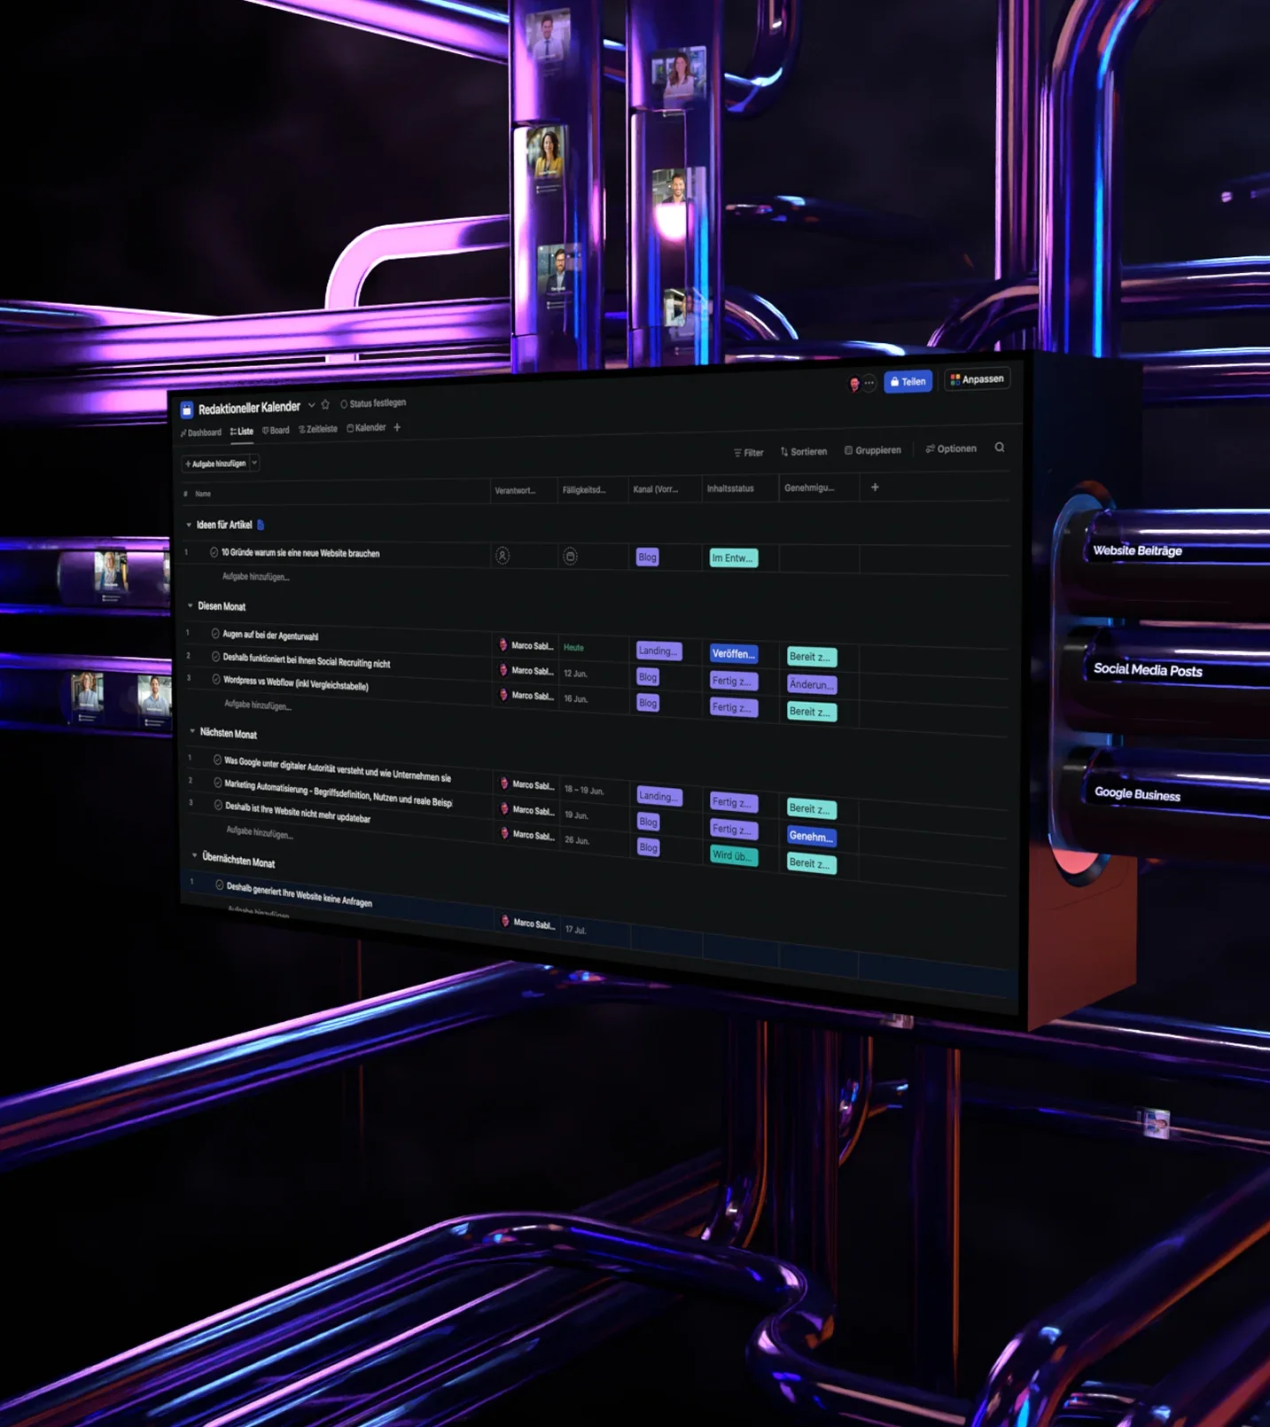Viewport: 1270px width, 1427px height.
Task: Click the 'Im Entw...' status tag
Action: point(733,558)
